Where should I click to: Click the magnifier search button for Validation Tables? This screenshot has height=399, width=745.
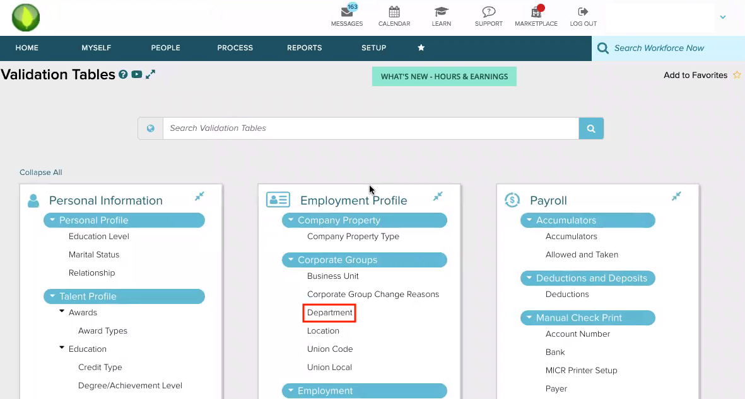591,128
